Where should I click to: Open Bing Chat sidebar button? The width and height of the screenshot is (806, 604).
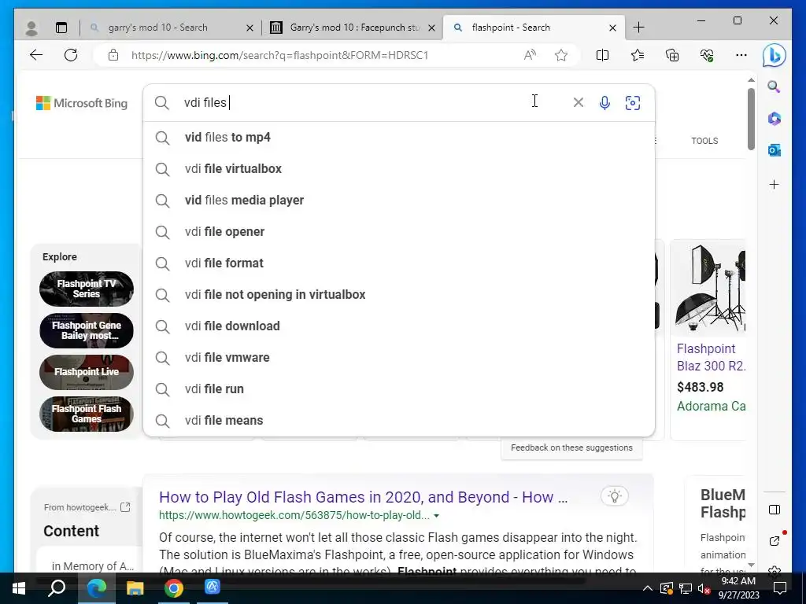pos(775,56)
